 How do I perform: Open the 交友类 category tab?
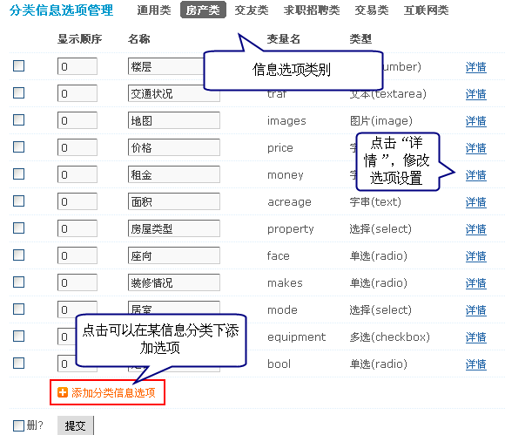[252, 10]
